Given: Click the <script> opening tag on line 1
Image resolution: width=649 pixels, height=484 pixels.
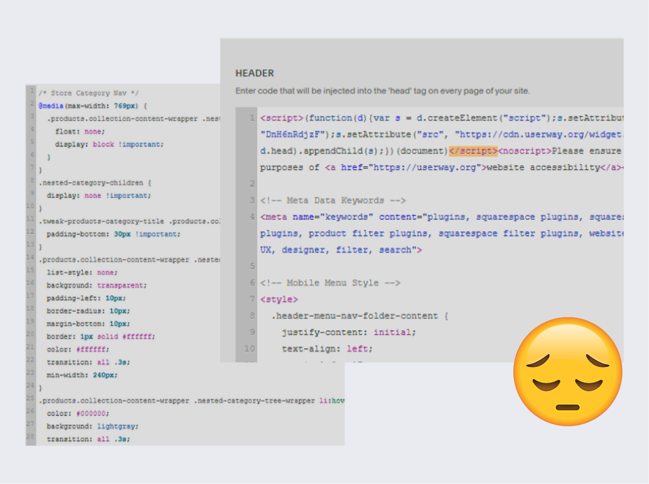Looking at the screenshot, I should 282,118.
